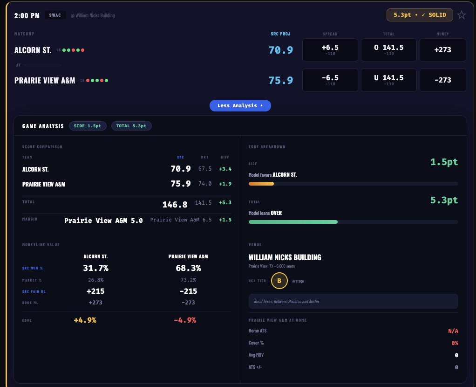Image resolution: width=476 pixels, height=387 pixels.
Task: Click ALCORN ST. team name in matchup
Action: coord(33,50)
